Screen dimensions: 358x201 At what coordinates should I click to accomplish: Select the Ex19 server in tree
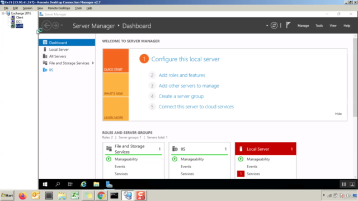click(x=20, y=26)
